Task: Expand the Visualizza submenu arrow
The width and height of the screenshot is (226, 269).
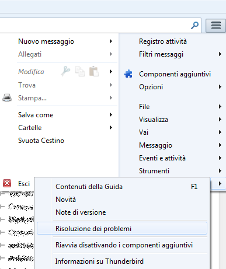Action: tap(220, 119)
